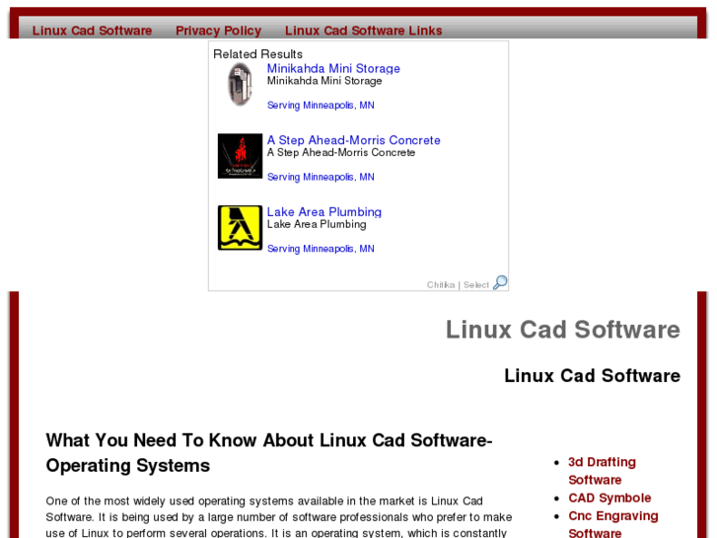Click the Minikahda Mini Storage thumbnail image

coord(240,85)
